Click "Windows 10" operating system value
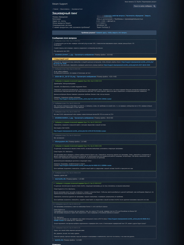The width and height of the screenshot is (184, 245). (102, 25)
